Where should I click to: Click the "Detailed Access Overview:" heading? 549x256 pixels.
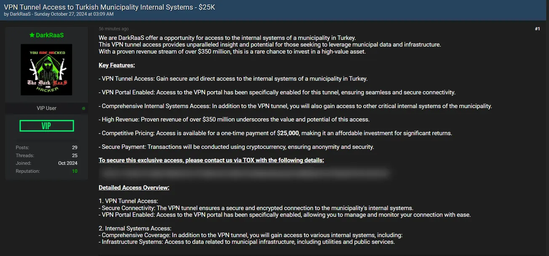(134, 187)
